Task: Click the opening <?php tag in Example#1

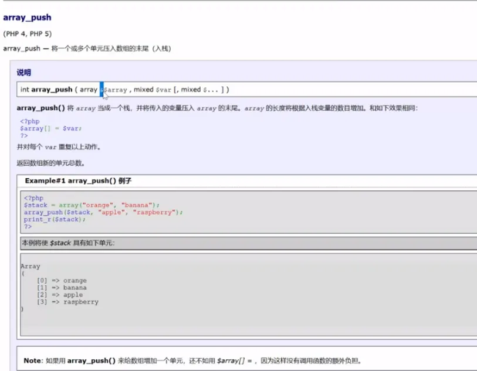Action: tap(33, 198)
